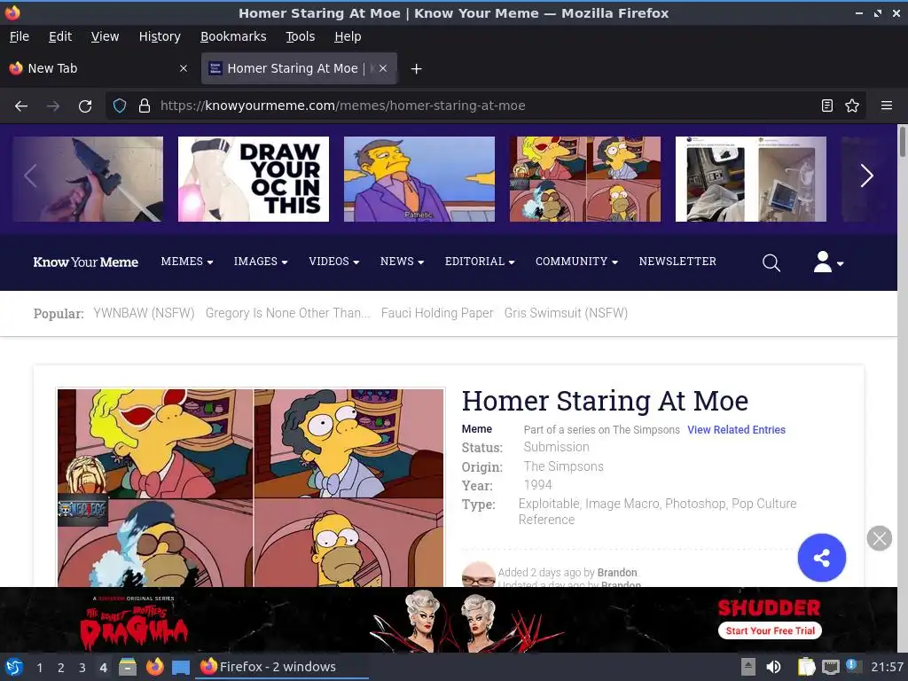
Task: Open Brandon's user profile link
Action: 617,572
